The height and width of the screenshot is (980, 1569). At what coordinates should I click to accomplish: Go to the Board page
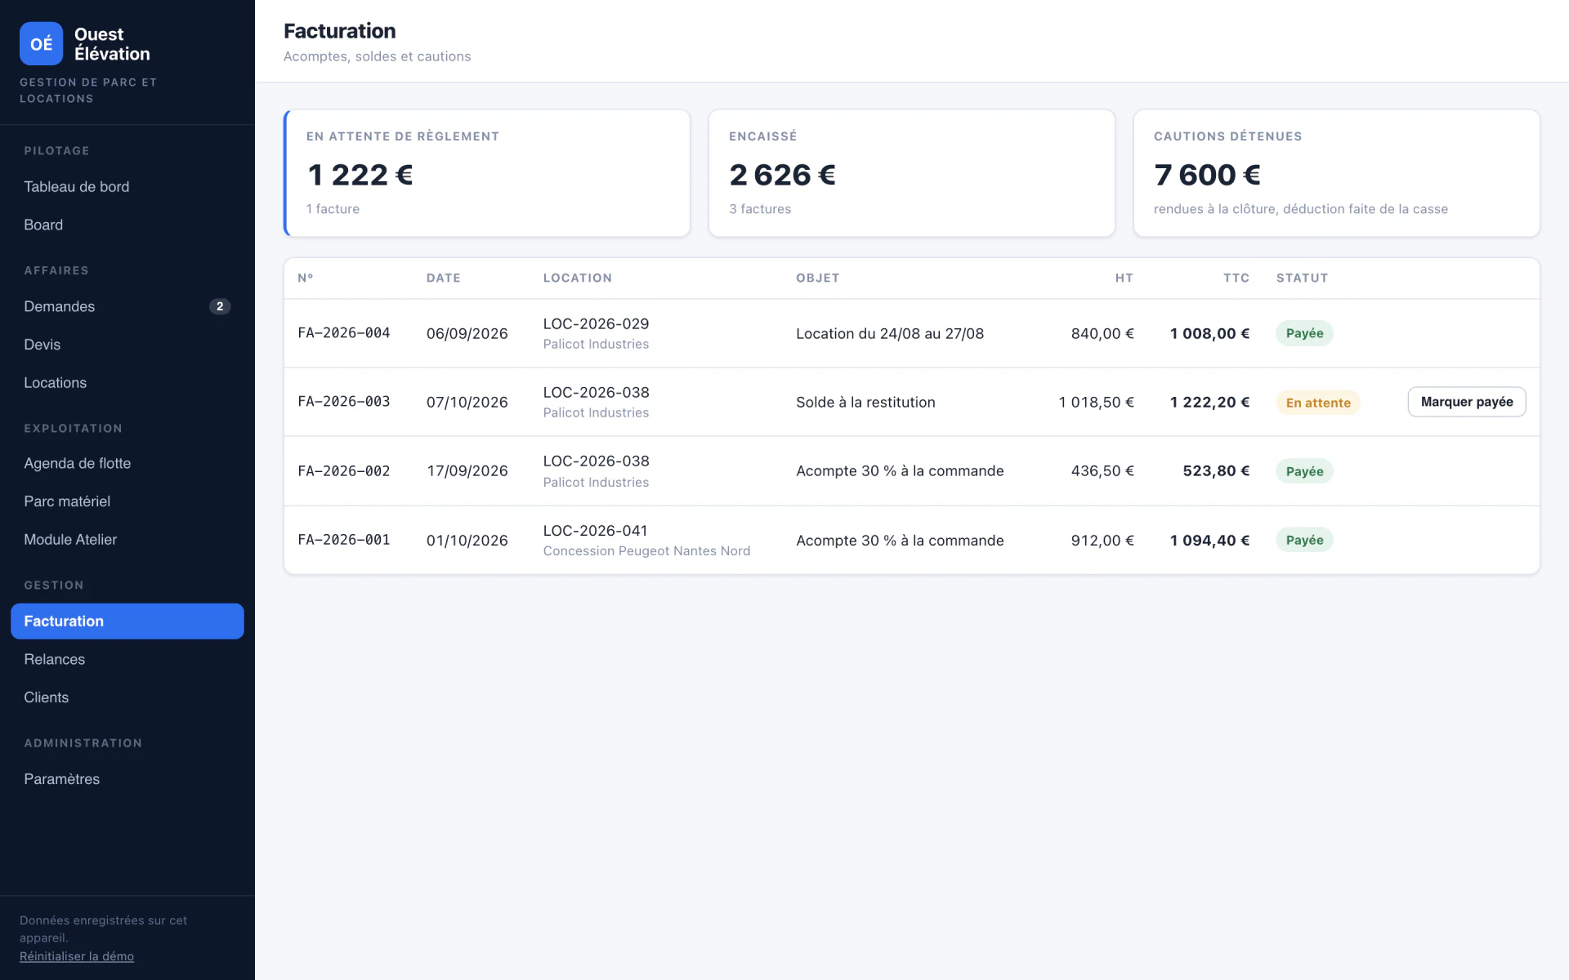click(x=127, y=225)
